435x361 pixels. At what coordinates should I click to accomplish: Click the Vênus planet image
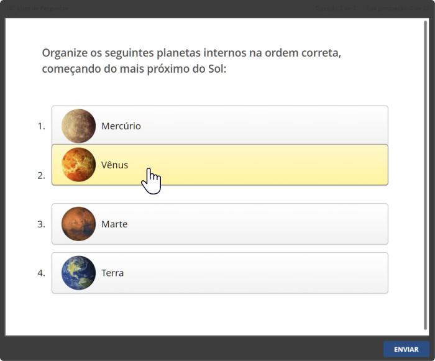(x=78, y=165)
